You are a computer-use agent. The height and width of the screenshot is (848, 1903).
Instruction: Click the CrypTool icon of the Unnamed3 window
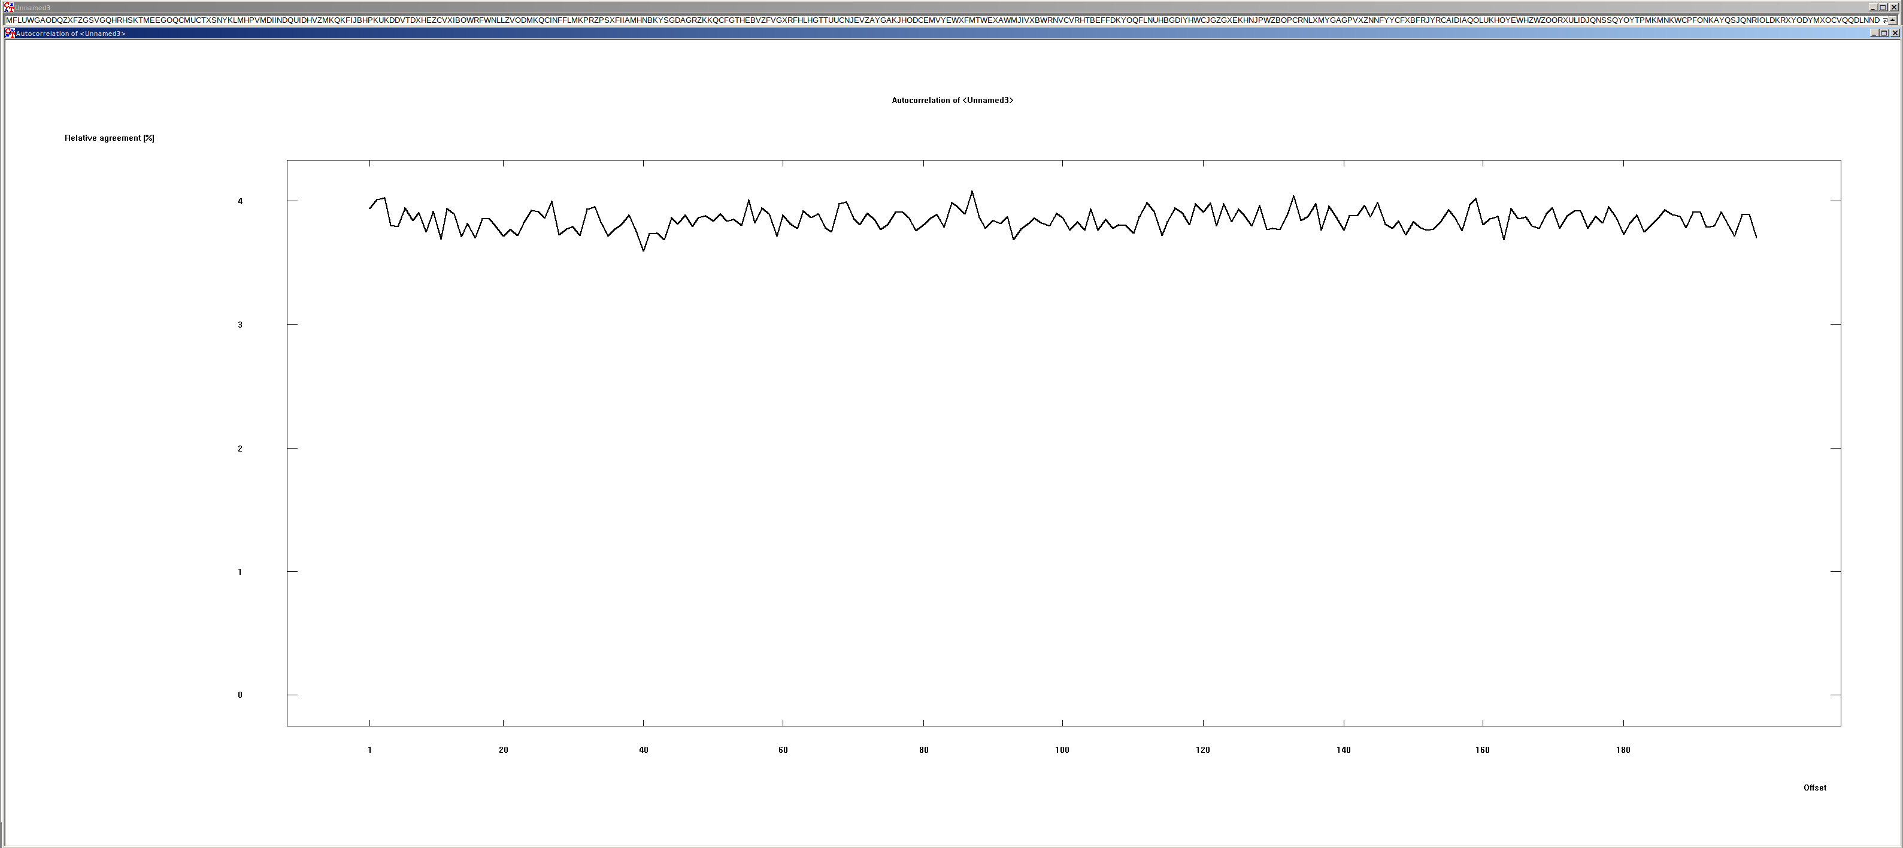10,7
